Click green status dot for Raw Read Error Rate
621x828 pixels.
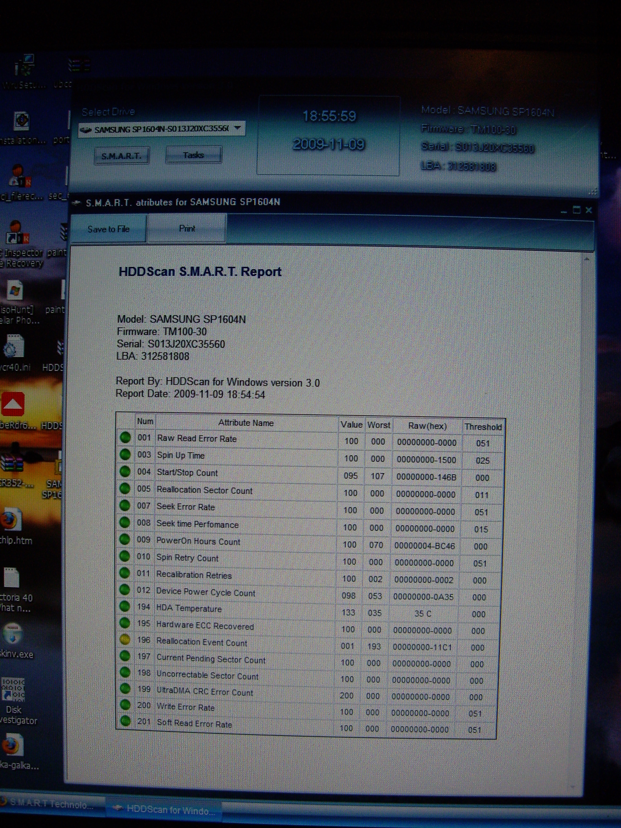(x=125, y=437)
